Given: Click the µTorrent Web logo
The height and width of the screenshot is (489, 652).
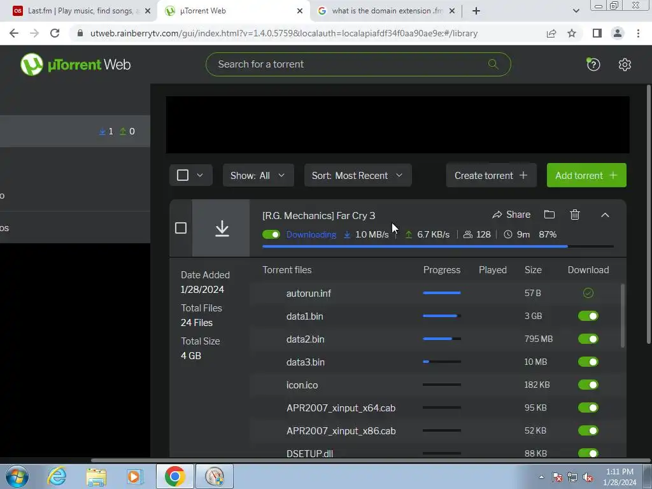Looking at the screenshot, I should coord(75,64).
